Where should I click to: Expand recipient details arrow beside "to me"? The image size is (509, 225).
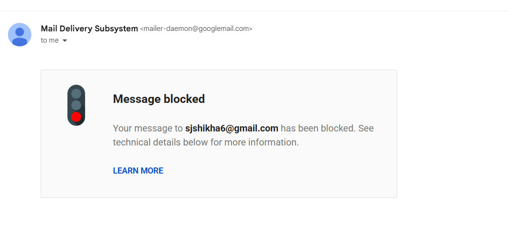(x=65, y=41)
